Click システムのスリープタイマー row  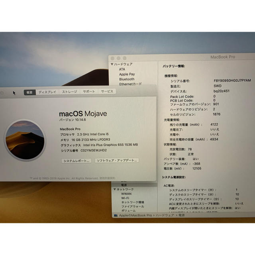tap(204, 190)
